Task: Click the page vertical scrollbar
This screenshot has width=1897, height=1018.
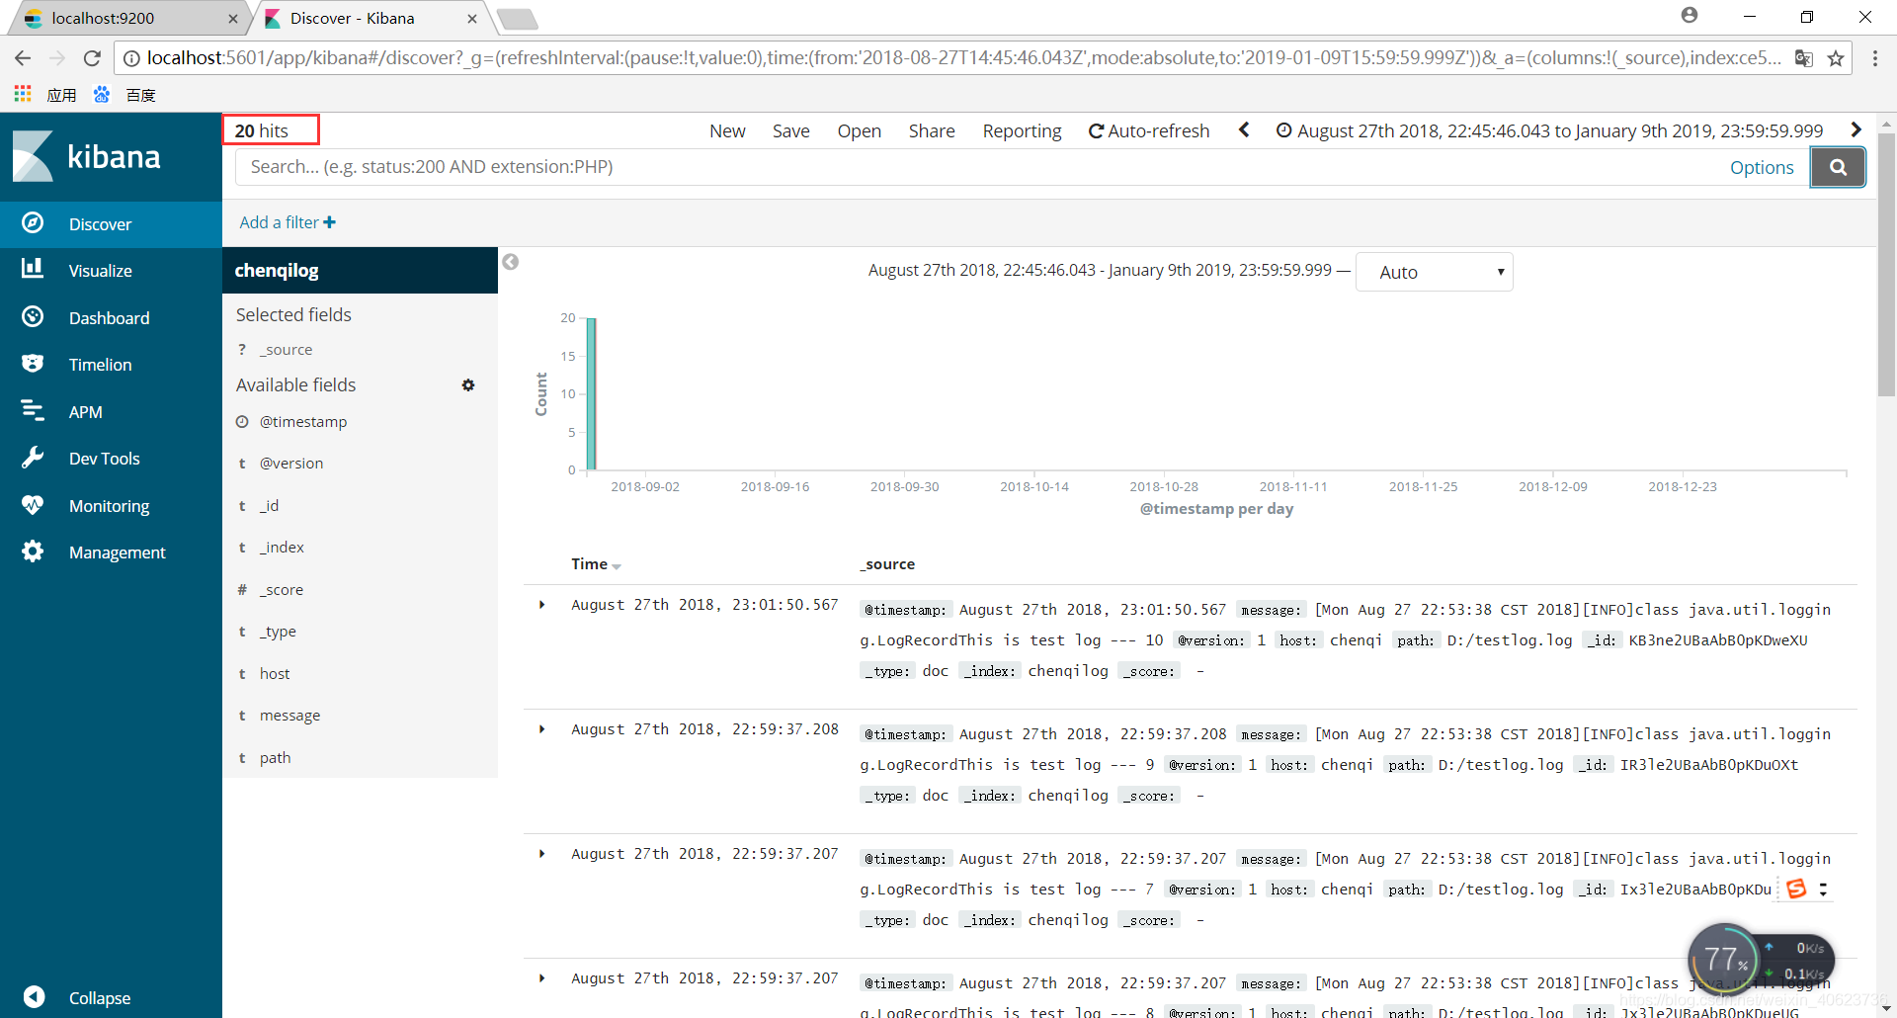Action: (1886, 265)
